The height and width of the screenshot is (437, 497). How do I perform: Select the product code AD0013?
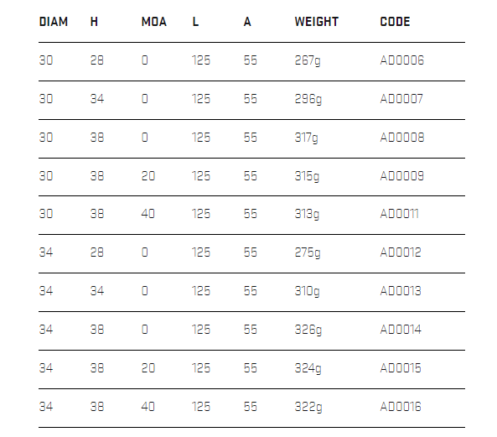click(401, 291)
